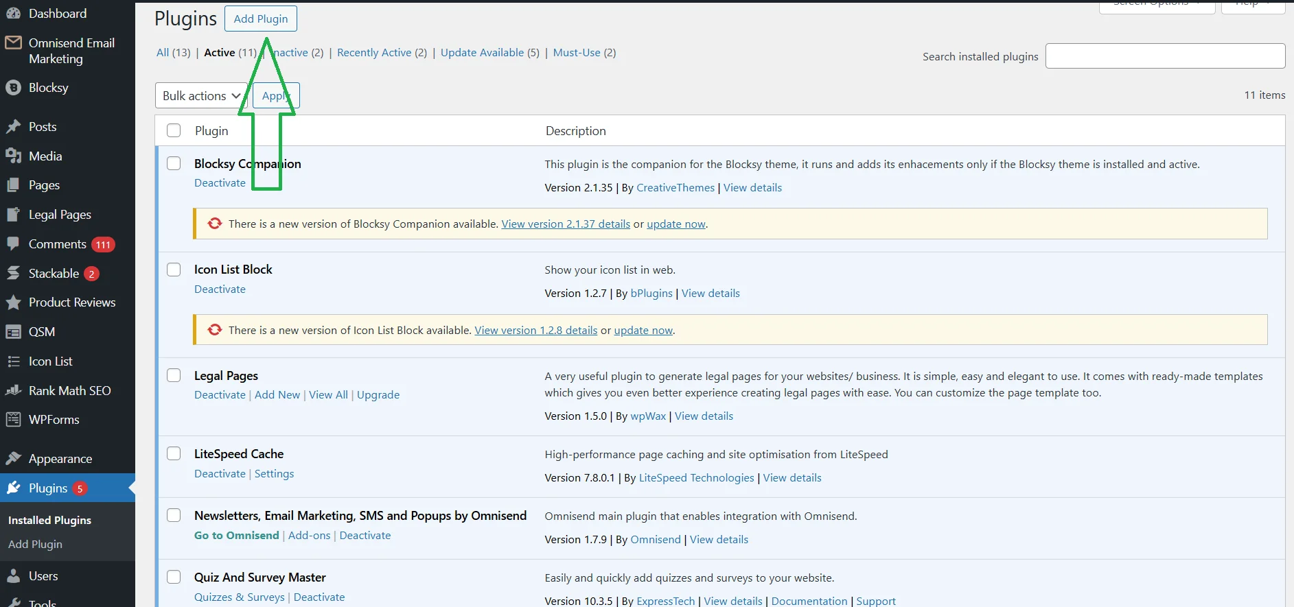Click the Media library icon
The width and height of the screenshot is (1294, 607).
(x=13, y=156)
